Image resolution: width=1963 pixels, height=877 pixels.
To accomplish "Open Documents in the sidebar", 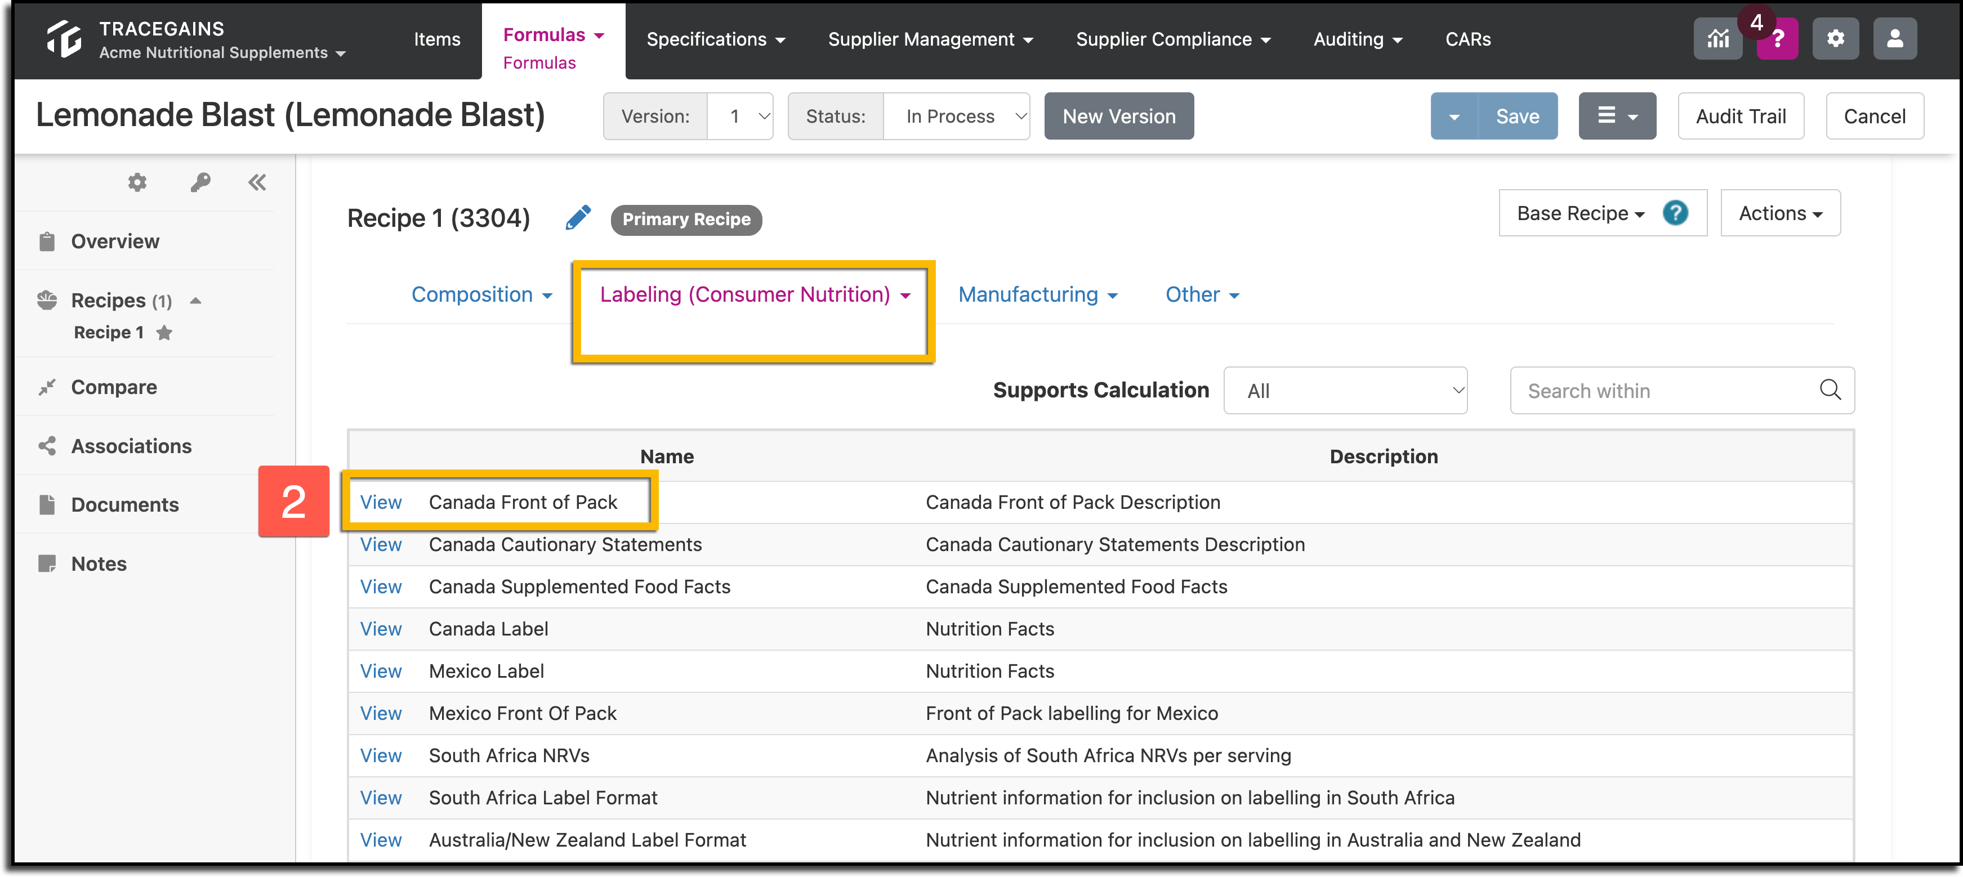I will [125, 504].
